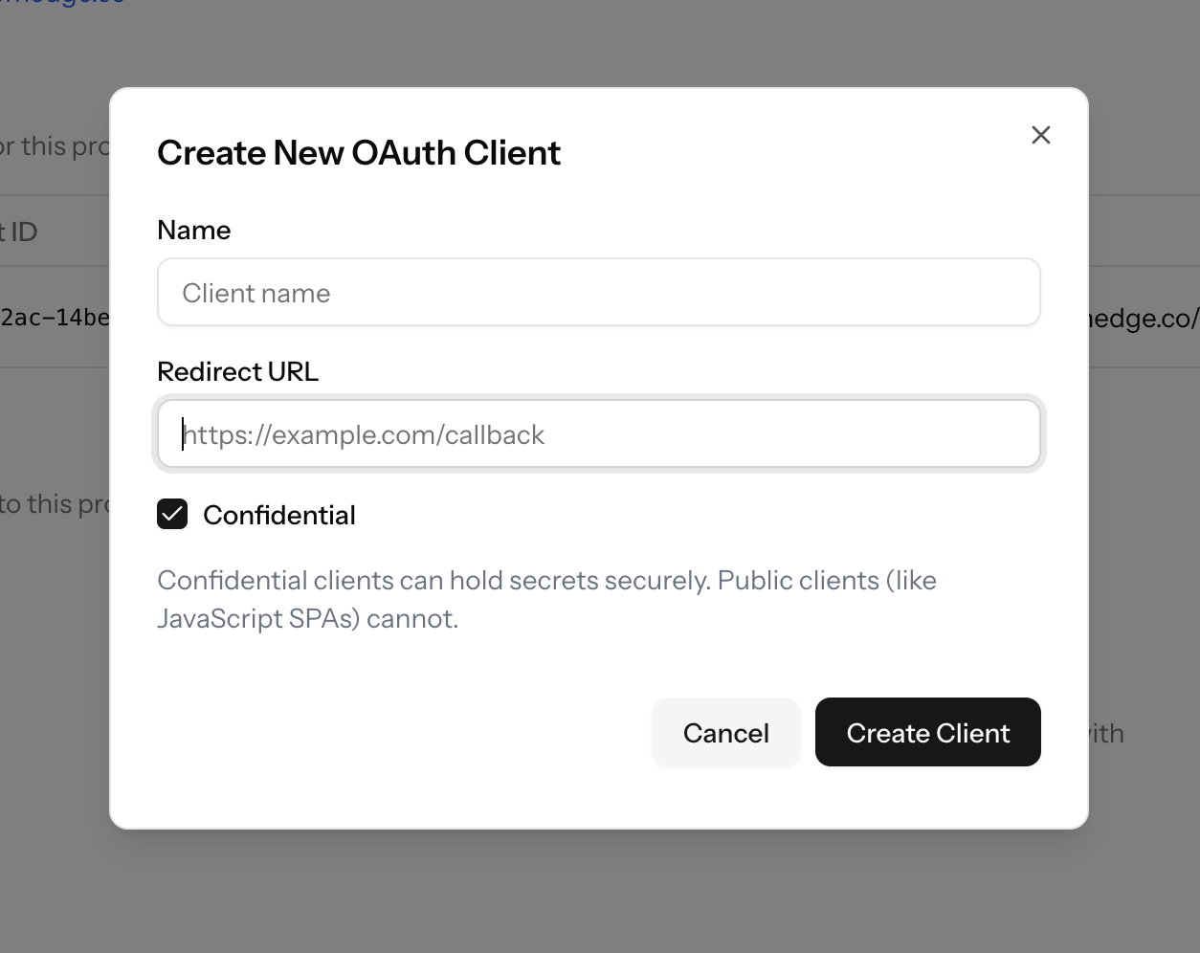Click the dimmed backdrop below the dialog
The height and width of the screenshot is (953, 1200).
pos(600,890)
